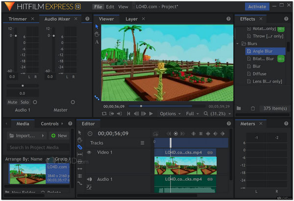294x201 pixels.
Task: Set in point in the Viewer
Action: 112,114
